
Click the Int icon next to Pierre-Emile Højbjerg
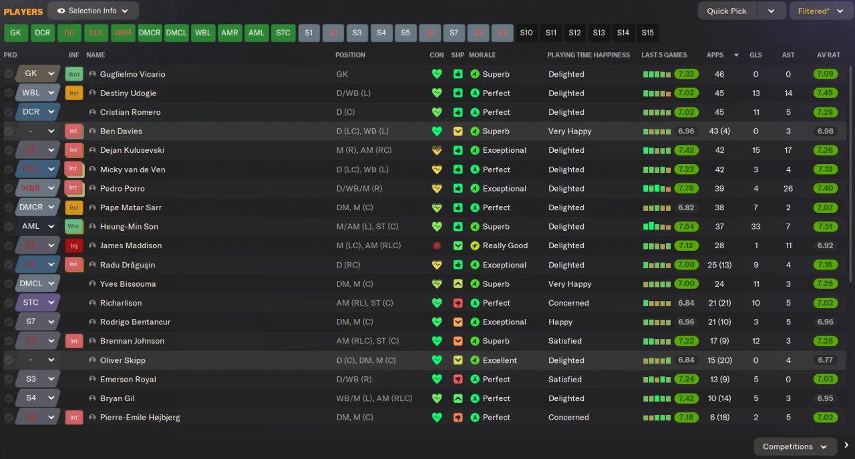point(74,418)
